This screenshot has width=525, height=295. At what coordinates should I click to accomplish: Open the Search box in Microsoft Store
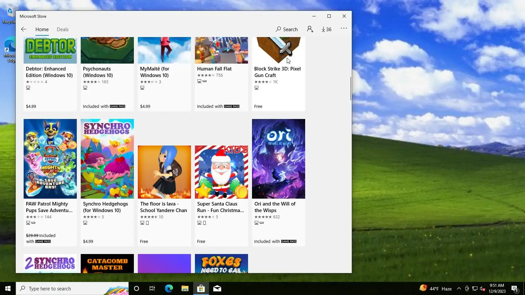coord(287,29)
